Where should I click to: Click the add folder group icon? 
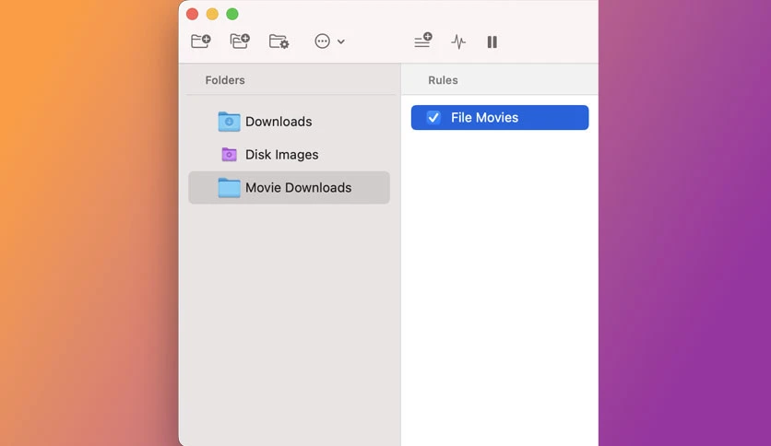click(240, 41)
